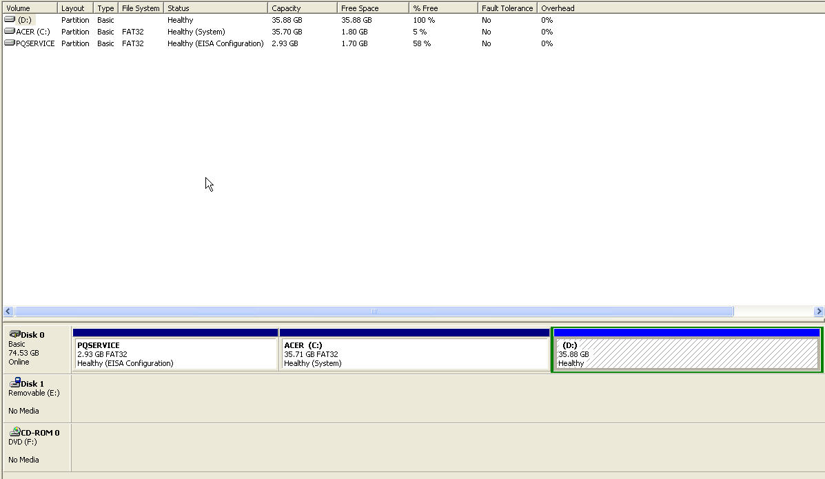Click the 35.70 GB capacity cell
Image resolution: width=825 pixels, height=479 pixels.
pos(287,32)
